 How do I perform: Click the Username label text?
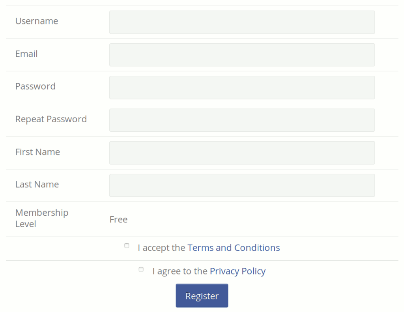point(37,21)
